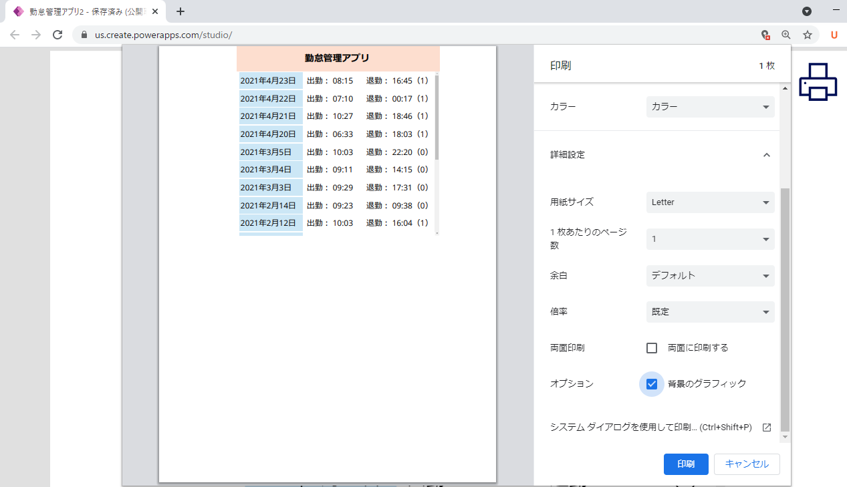The height and width of the screenshot is (487, 847).
Task: Click the preview list scrollbar thumb
Action: click(437, 117)
